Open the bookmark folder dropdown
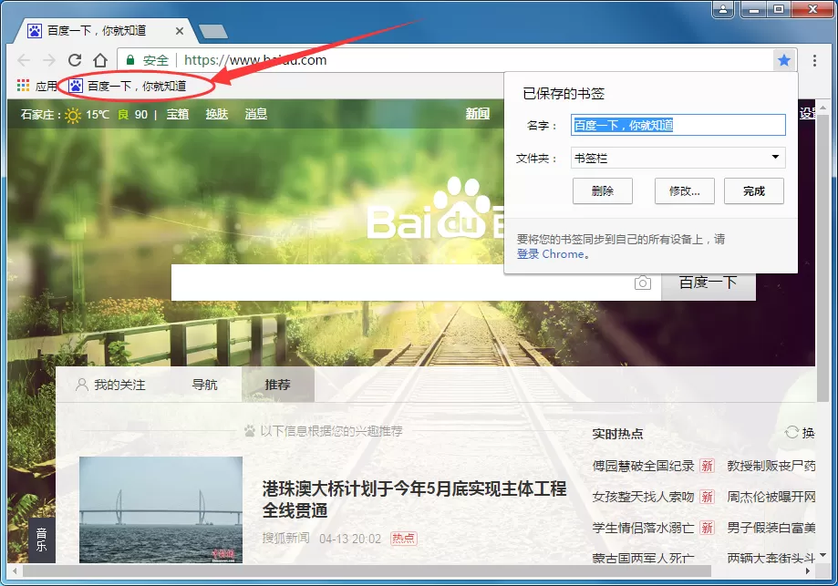 [x=678, y=158]
